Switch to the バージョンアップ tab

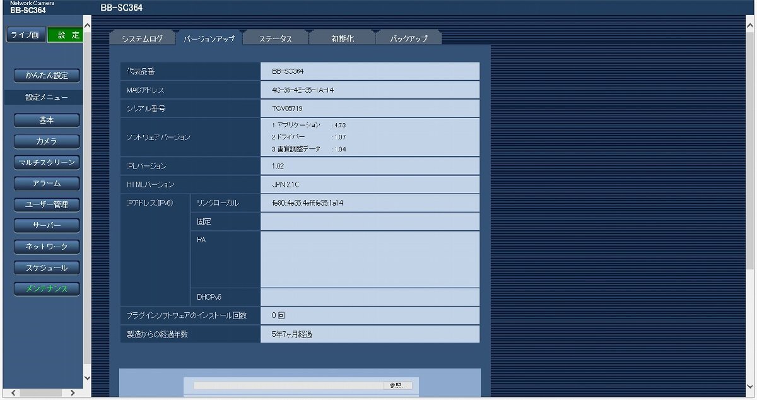point(209,38)
